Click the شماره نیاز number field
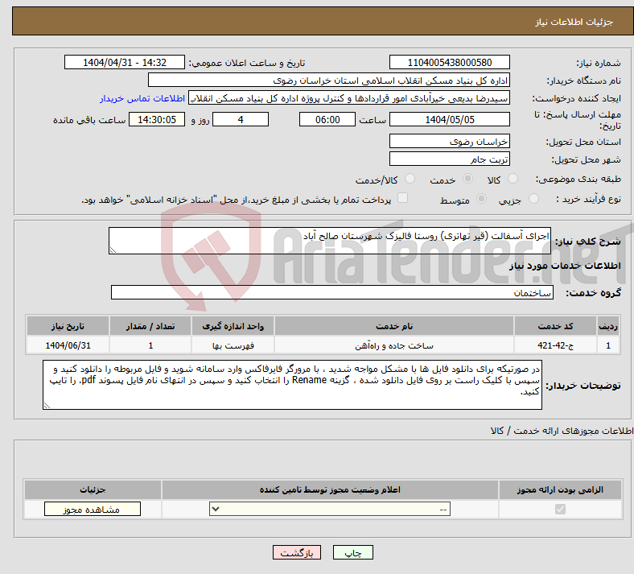Viewport: 634px width, 574px height. coord(451,63)
